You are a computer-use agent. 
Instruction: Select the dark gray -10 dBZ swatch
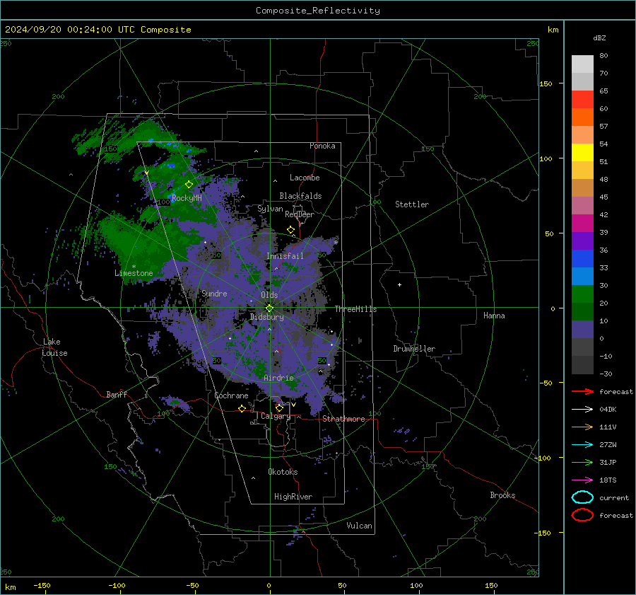(x=582, y=364)
